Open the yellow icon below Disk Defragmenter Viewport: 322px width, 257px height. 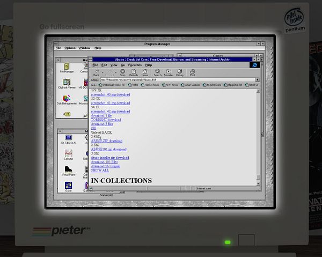pyautogui.click(x=67, y=114)
